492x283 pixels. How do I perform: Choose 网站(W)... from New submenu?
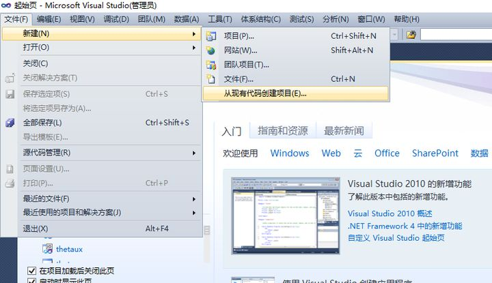coord(296,50)
